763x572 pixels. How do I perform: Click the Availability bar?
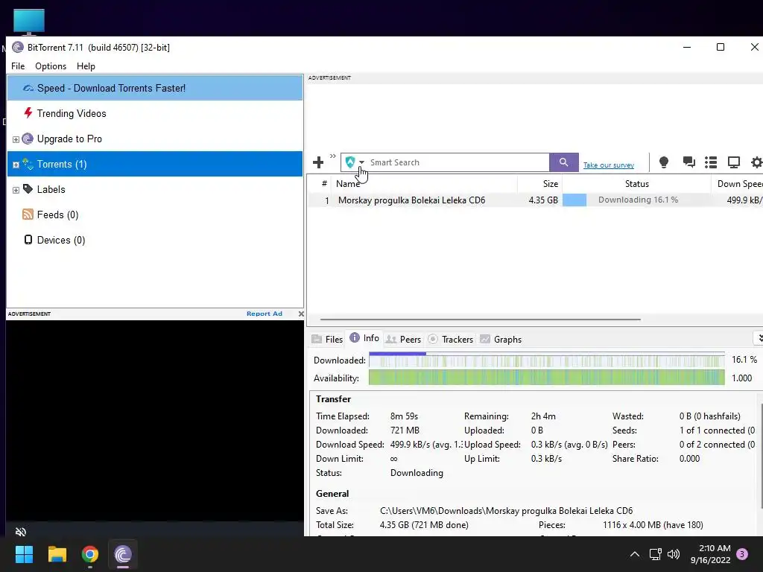point(546,378)
